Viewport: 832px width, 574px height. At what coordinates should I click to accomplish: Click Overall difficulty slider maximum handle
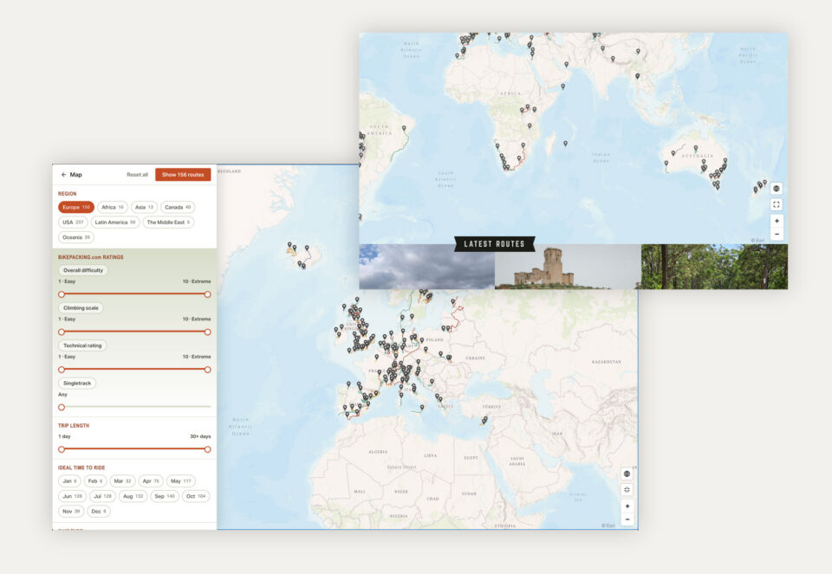[x=207, y=294]
